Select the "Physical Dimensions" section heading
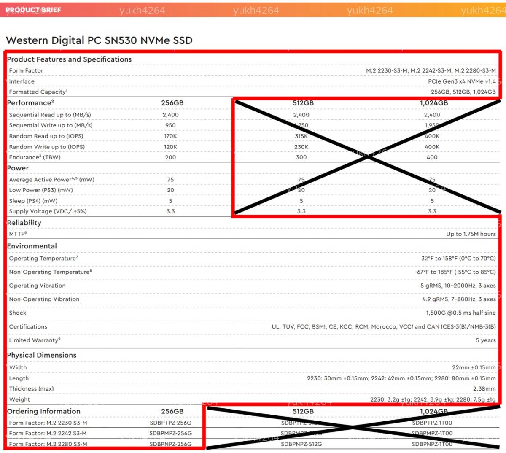 point(42,355)
